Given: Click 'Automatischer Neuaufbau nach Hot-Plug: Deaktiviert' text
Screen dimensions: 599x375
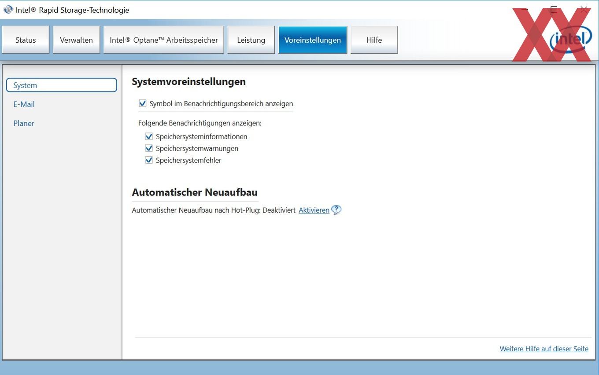Looking at the screenshot, I should [214, 210].
